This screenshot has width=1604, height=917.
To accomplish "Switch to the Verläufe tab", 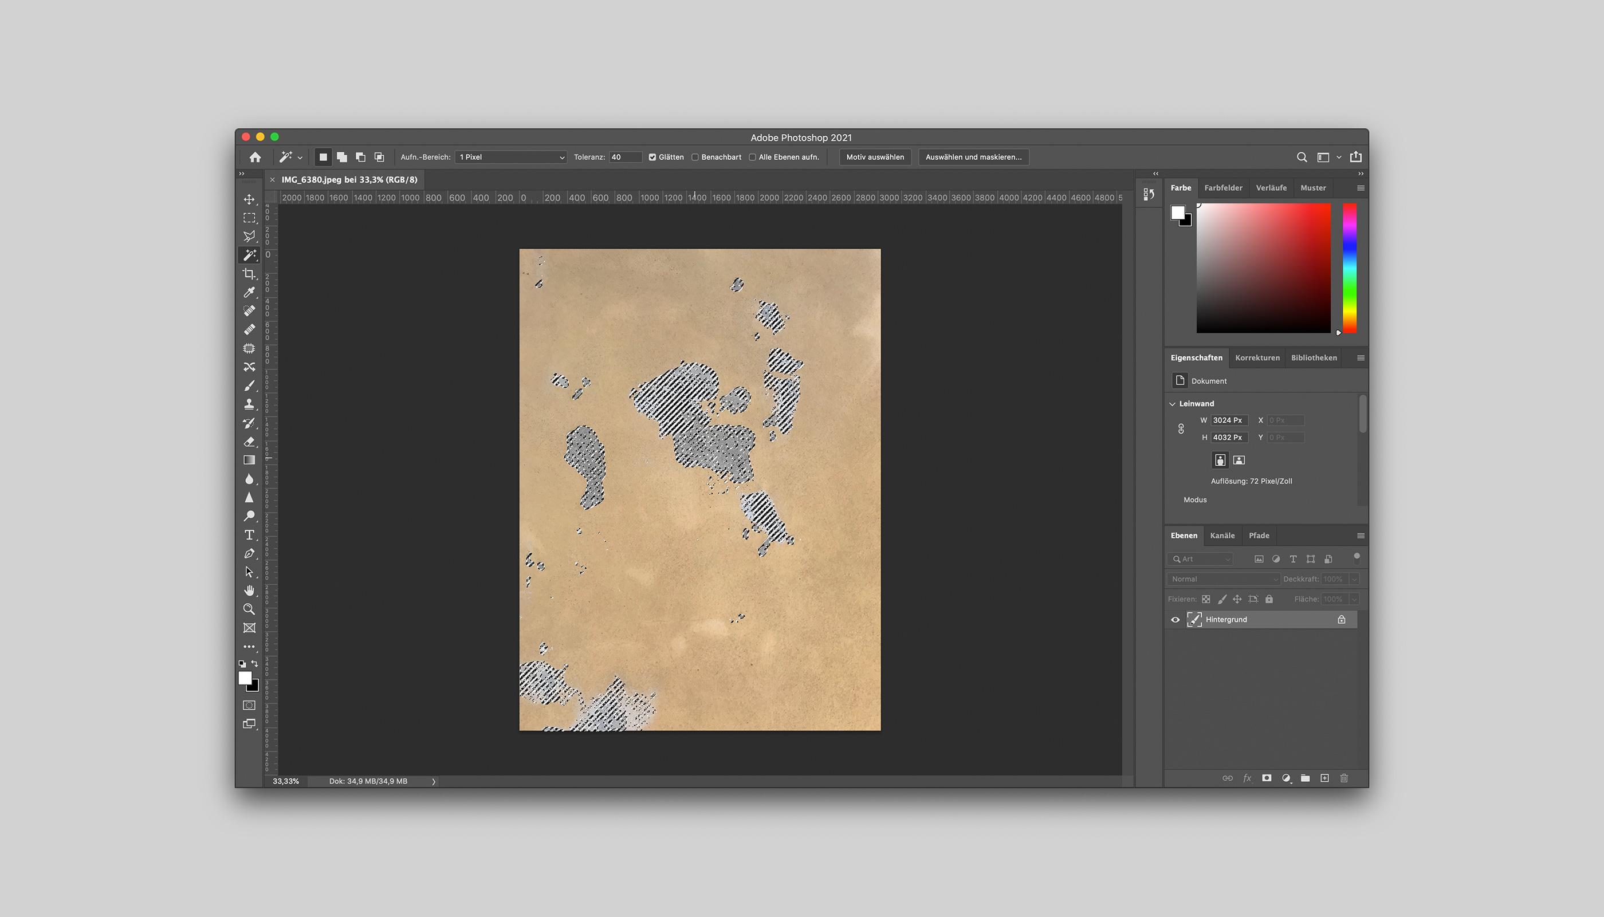I will (1272, 188).
